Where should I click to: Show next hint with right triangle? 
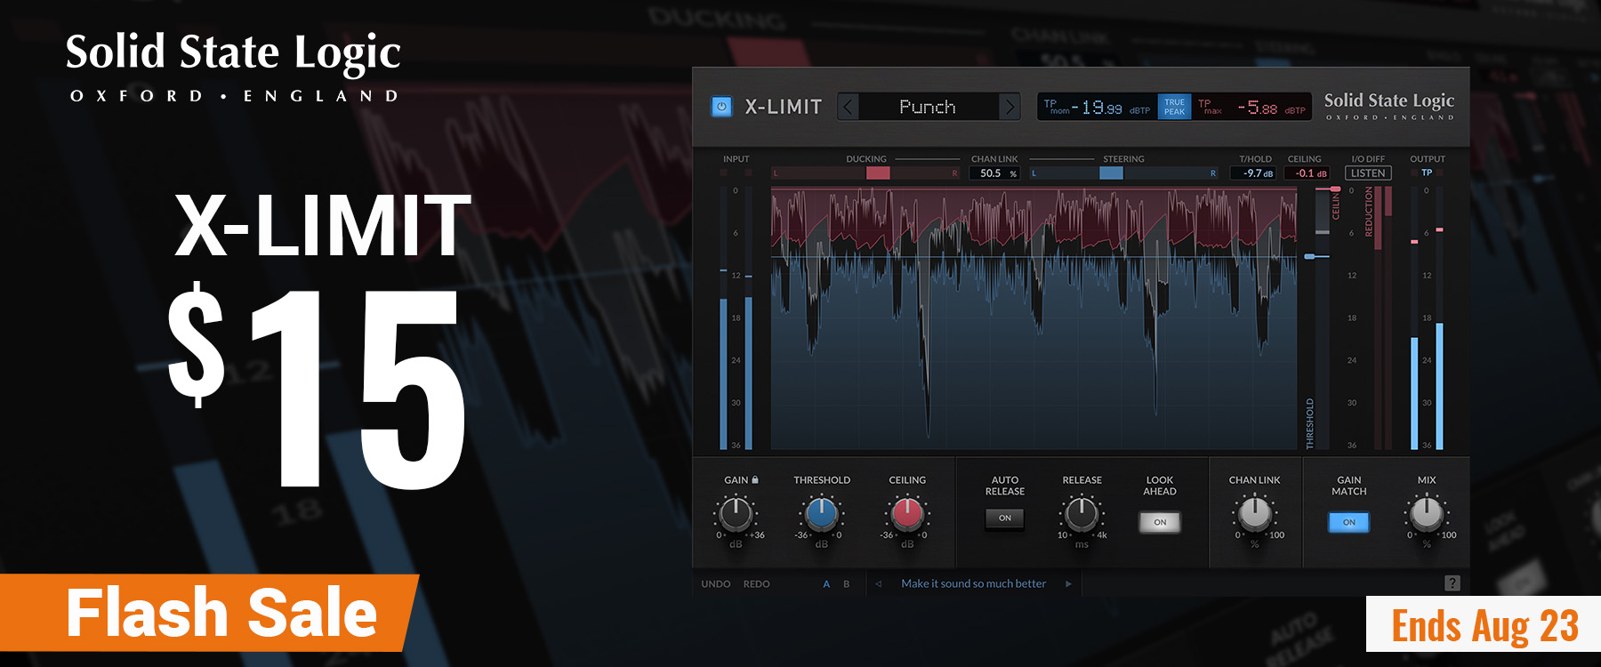coord(1069,584)
